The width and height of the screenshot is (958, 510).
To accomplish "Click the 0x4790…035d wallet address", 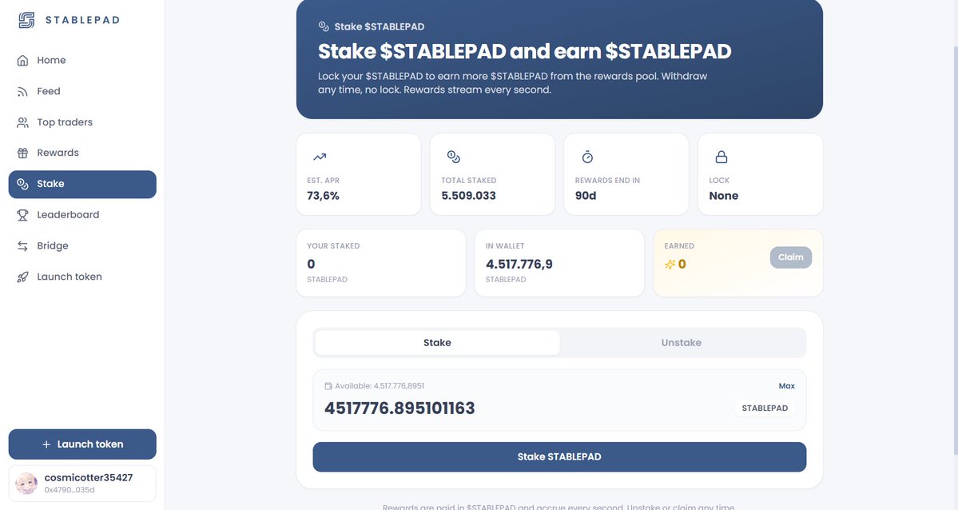I will coord(70,490).
